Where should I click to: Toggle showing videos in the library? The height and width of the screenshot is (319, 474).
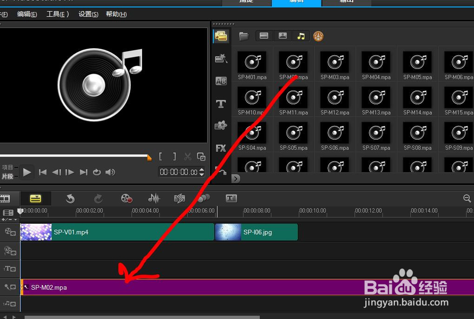[x=264, y=36]
